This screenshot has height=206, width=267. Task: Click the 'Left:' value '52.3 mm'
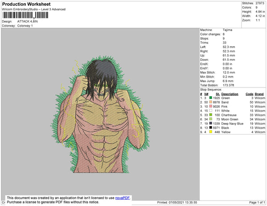pyautogui.click(x=229, y=47)
